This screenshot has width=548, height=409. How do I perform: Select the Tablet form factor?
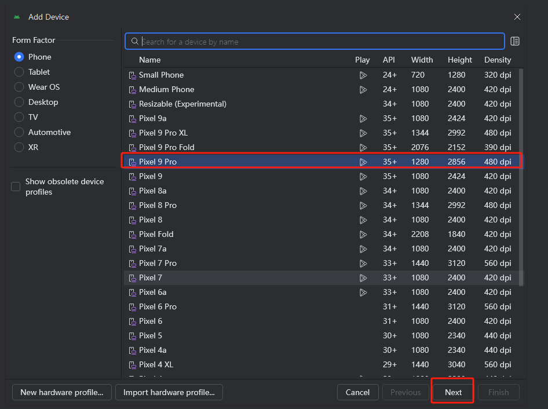click(x=19, y=72)
